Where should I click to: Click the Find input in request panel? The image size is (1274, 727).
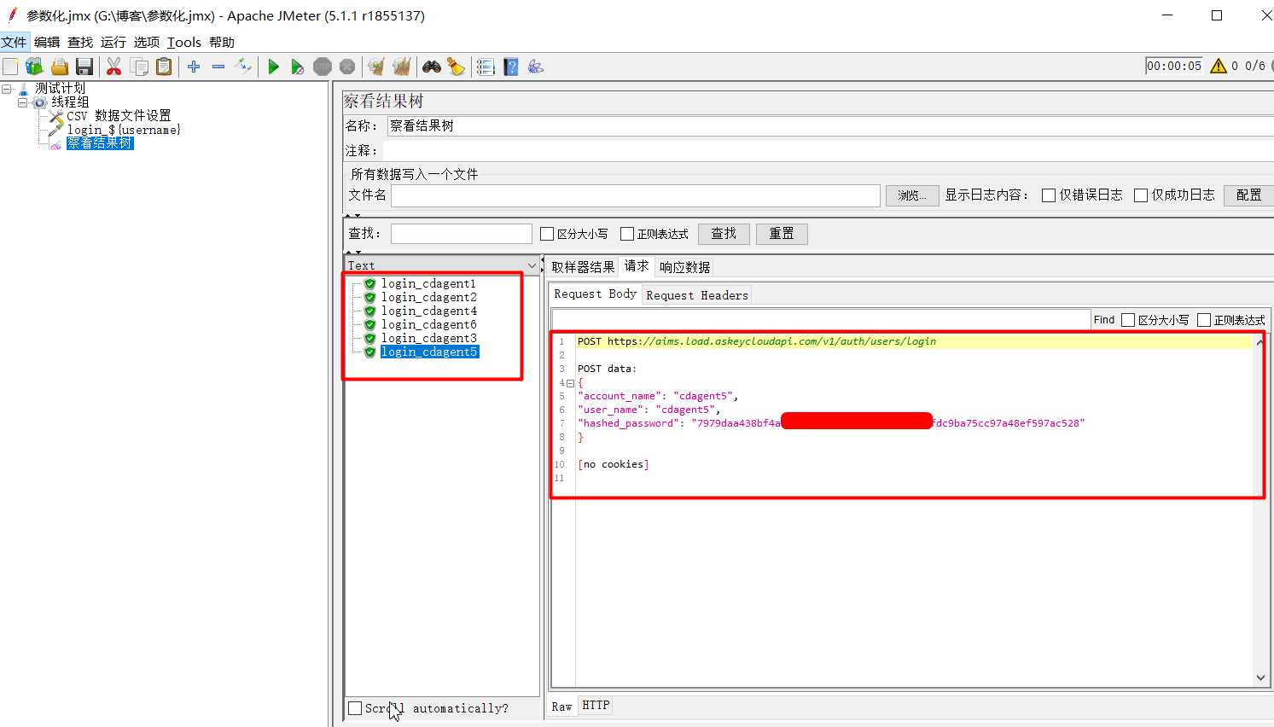[821, 319]
